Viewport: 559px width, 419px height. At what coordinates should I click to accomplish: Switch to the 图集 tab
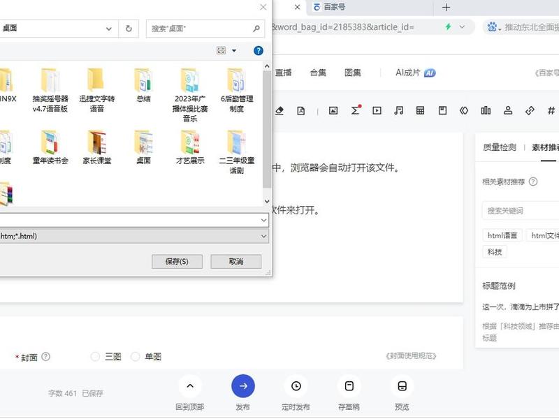click(353, 73)
